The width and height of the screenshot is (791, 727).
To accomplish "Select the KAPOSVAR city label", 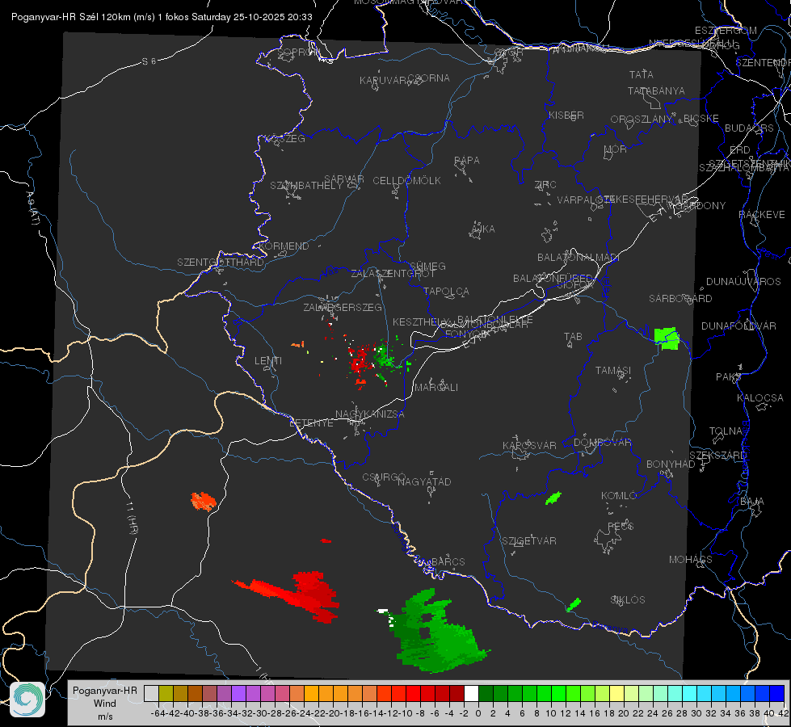I will point(530,445).
